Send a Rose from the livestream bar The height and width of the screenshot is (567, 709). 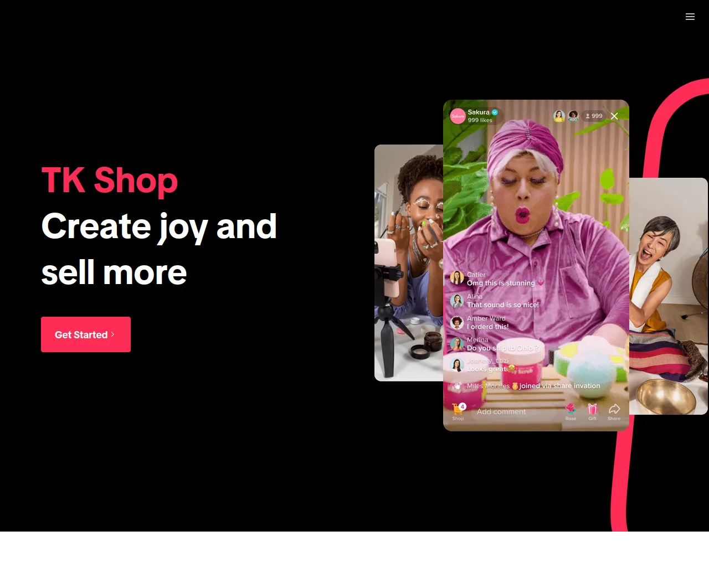tap(571, 409)
